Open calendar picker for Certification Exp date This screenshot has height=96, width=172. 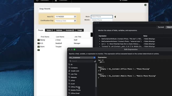point(75,21)
